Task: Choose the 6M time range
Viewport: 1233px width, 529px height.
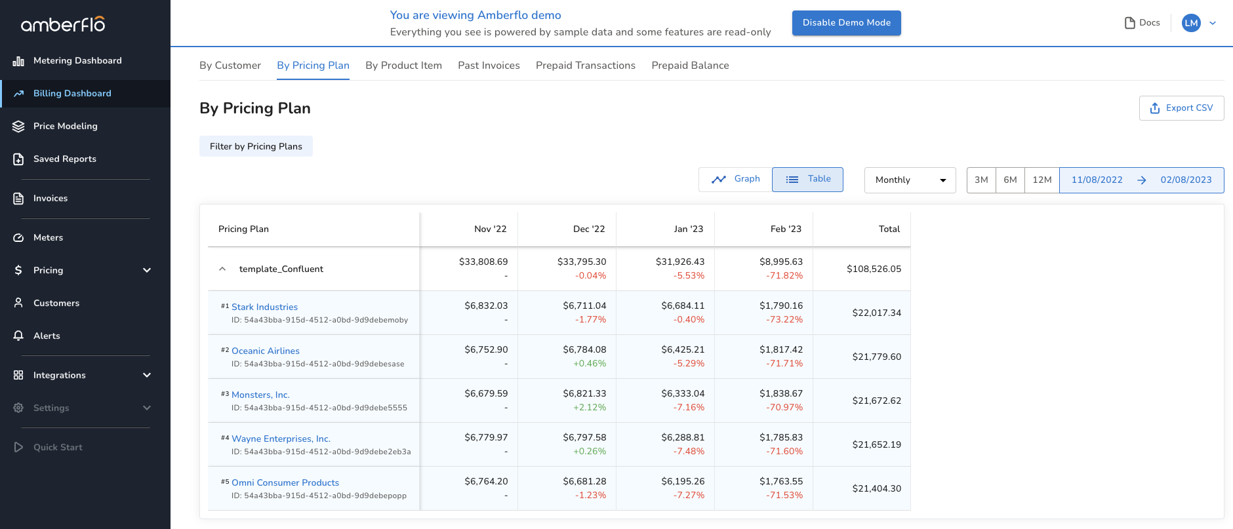Action: (x=1010, y=180)
